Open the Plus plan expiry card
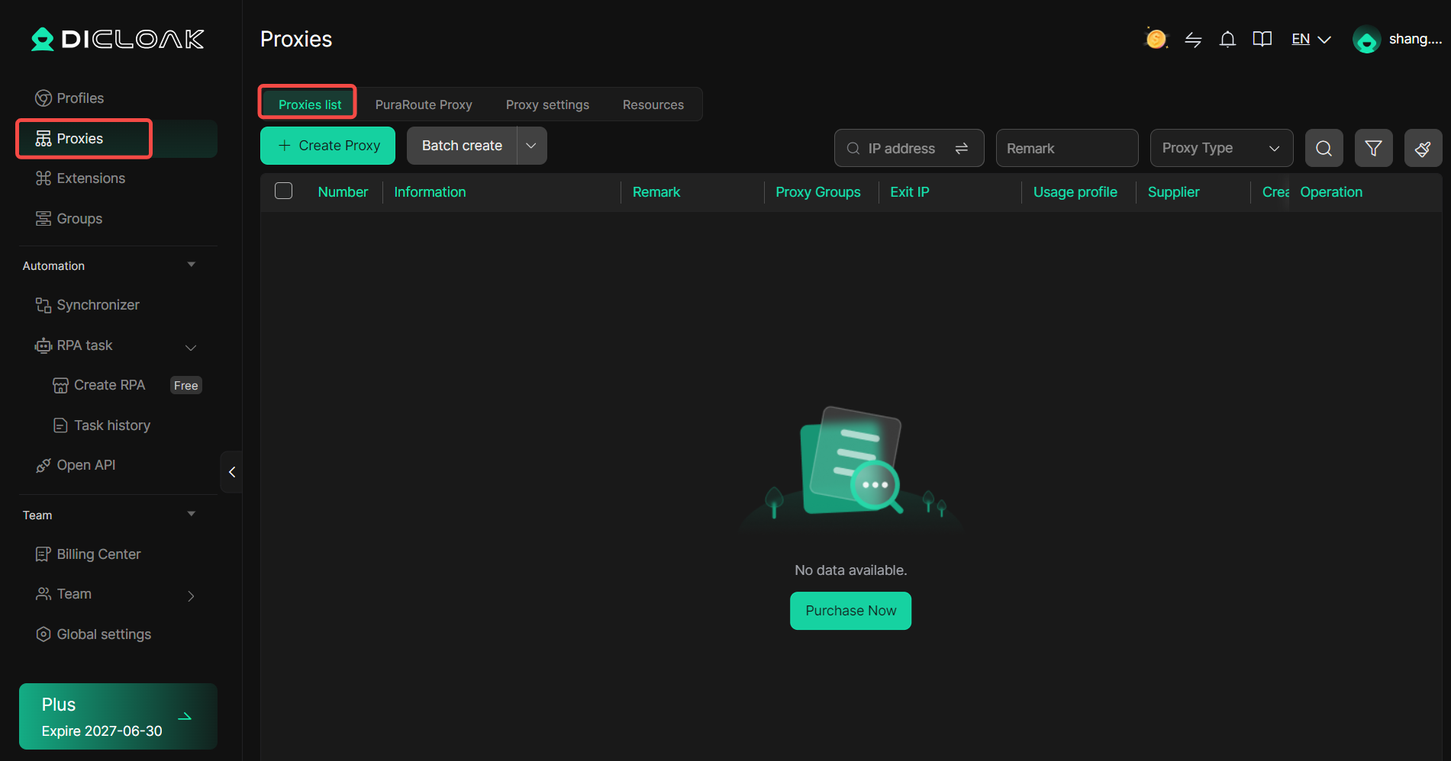 118,716
